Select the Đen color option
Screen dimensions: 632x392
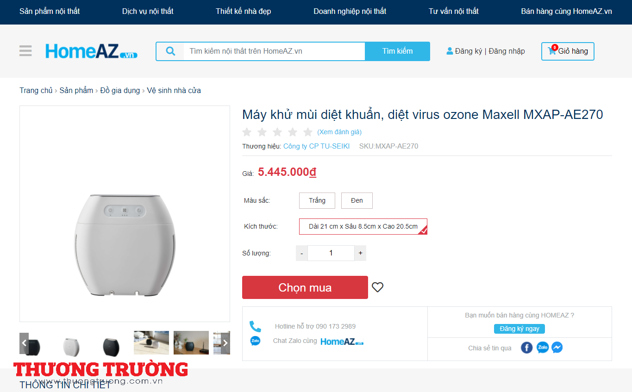[x=357, y=200]
